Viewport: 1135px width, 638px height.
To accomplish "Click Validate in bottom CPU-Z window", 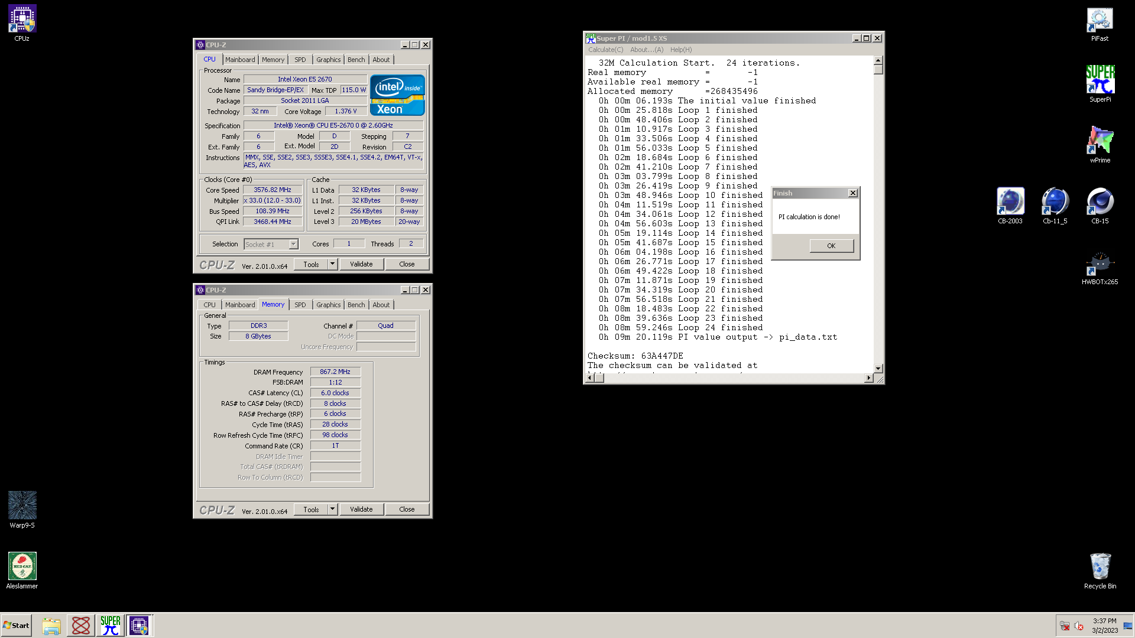I will 361,509.
